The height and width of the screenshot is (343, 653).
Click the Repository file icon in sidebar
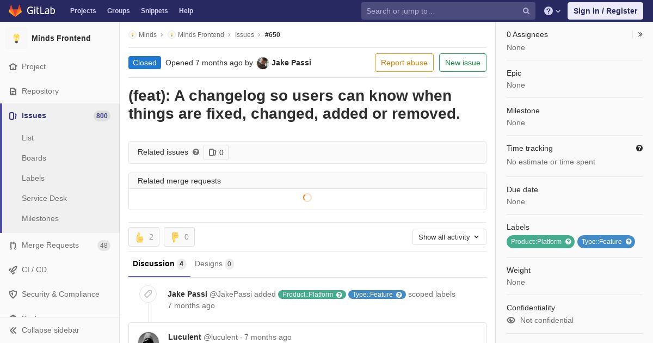(13, 91)
